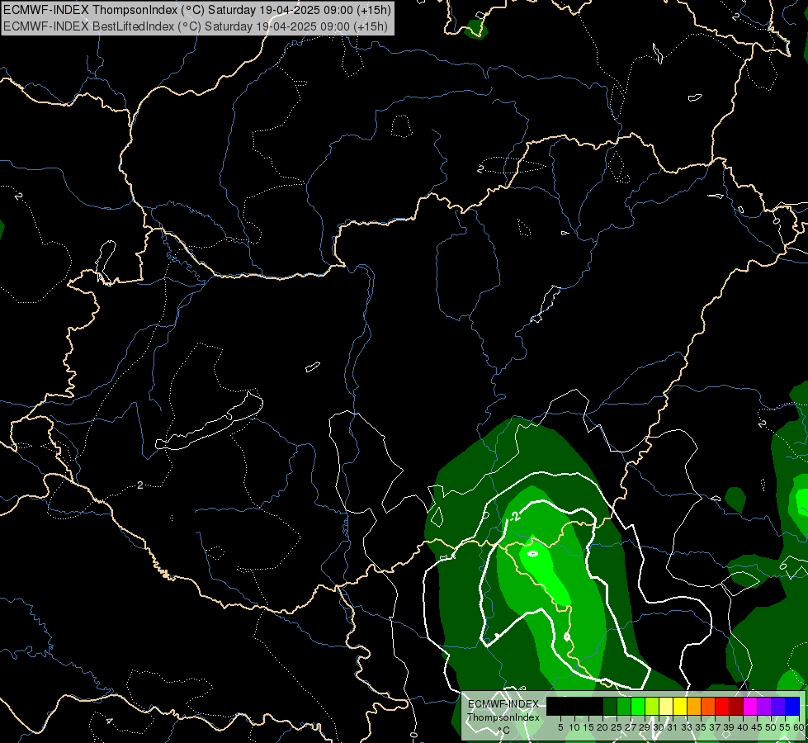The image size is (808, 743).
Task: Click the °C unit label in legend
Action: point(503,731)
